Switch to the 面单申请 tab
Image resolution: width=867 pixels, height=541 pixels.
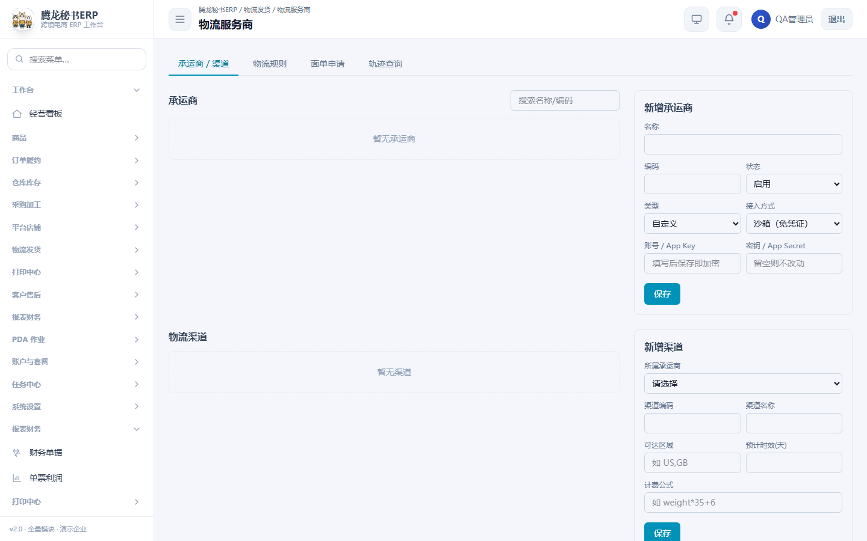[328, 64]
